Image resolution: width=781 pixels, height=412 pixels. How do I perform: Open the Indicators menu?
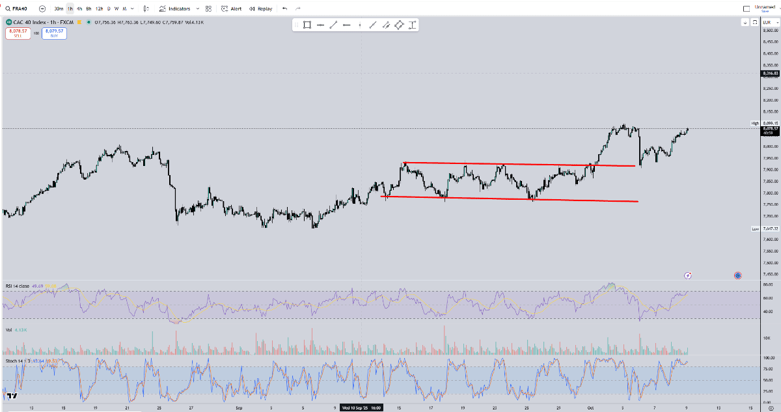point(174,8)
